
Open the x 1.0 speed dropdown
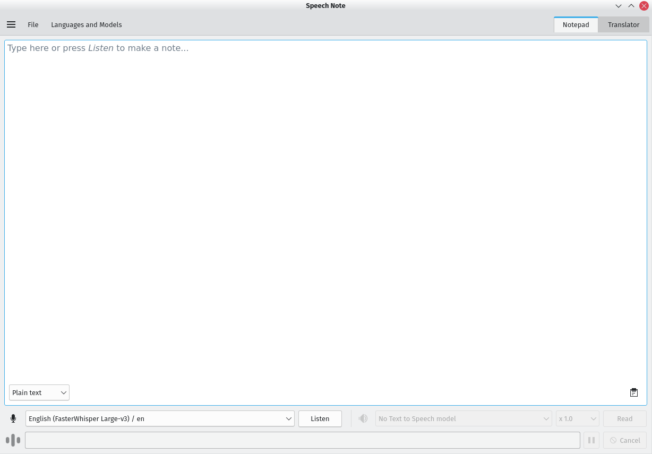578,418
